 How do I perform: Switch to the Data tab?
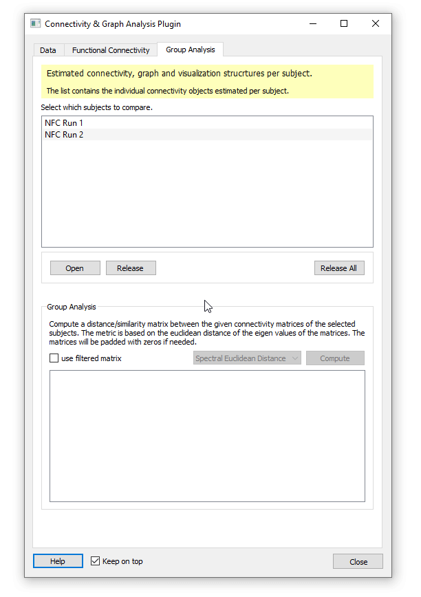48,50
